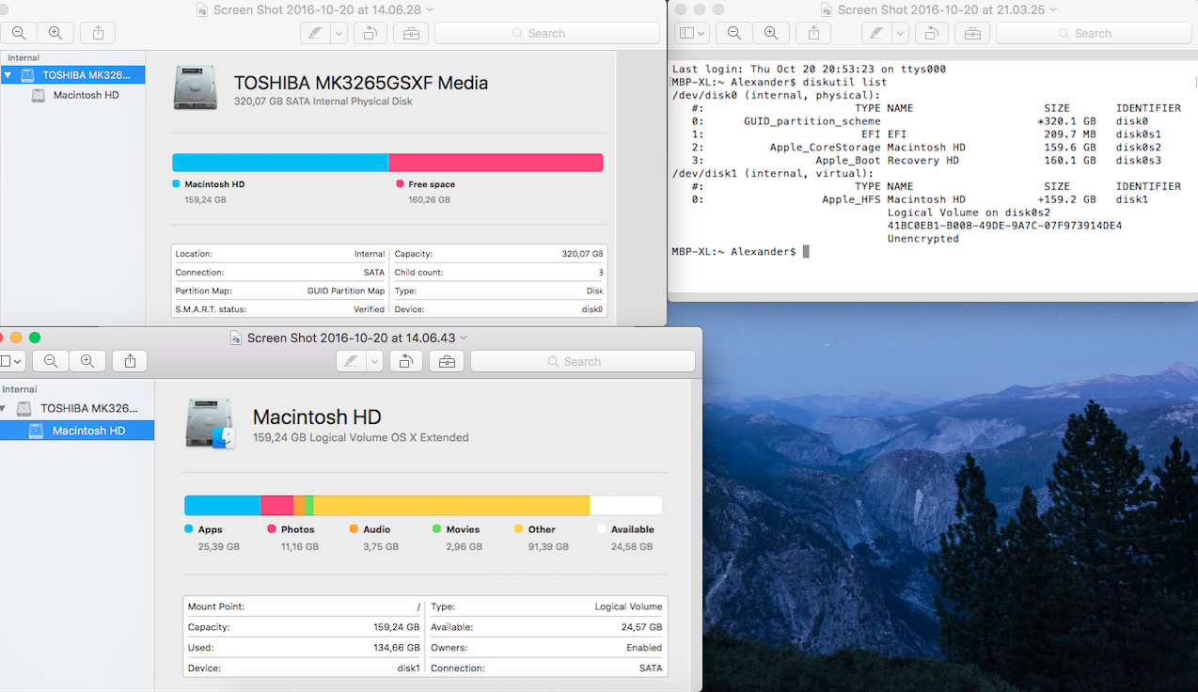Collapse TOSHIBA disk triangle in 14.06.28 sidebar
This screenshot has width=1198, height=692.
[x=8, y=75]
